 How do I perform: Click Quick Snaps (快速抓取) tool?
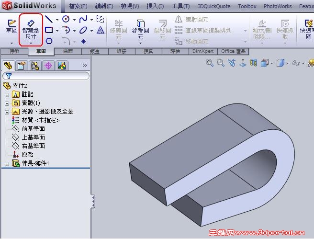(x=285, y=29)
